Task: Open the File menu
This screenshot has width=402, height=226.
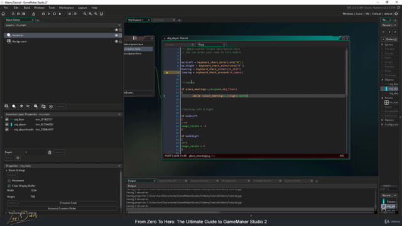Action: click(x=6, y=8)
